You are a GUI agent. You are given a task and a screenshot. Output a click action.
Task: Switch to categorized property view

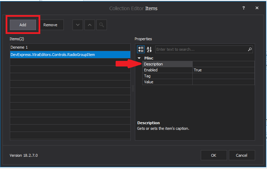click(x=141, y=50)
